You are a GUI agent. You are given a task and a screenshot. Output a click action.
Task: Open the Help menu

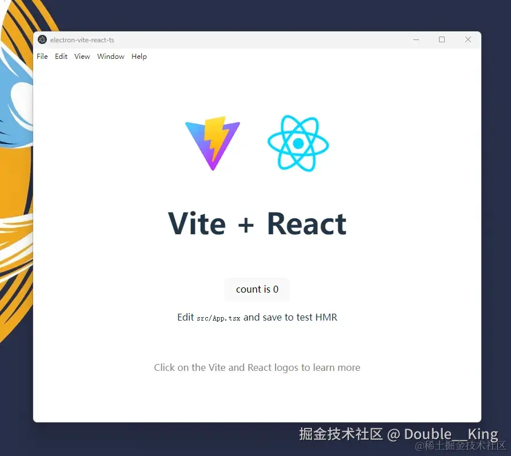139,57
